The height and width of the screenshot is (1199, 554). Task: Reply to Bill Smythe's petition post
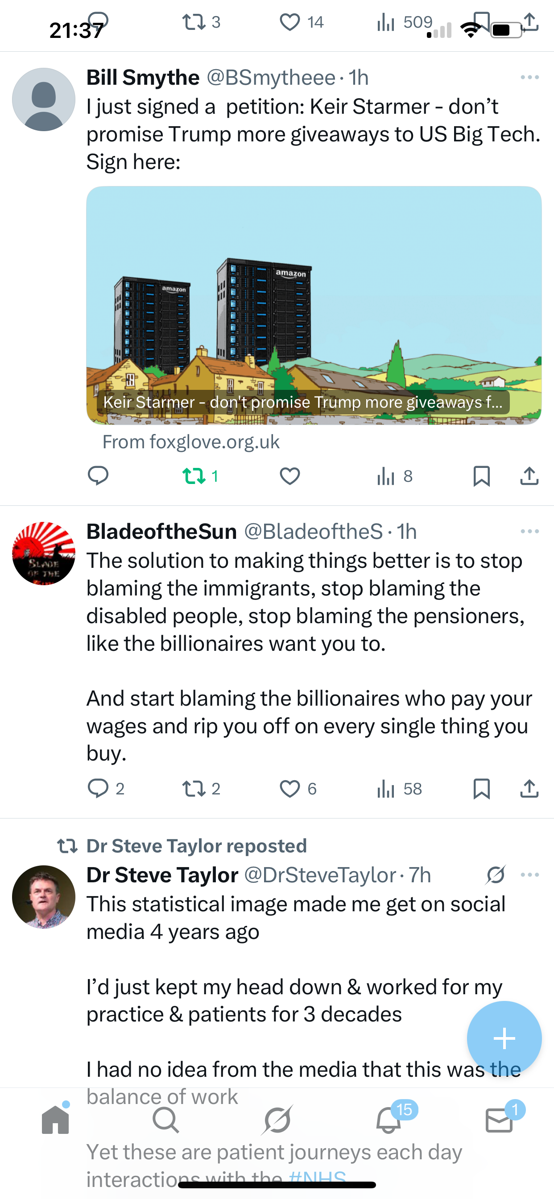(x=98, y=475)
